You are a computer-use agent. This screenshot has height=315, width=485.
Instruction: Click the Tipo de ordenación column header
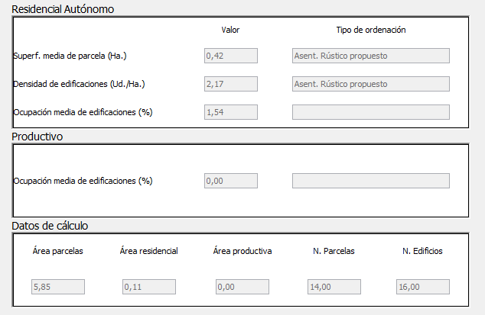pyautogui.click(x=371, y=30)
